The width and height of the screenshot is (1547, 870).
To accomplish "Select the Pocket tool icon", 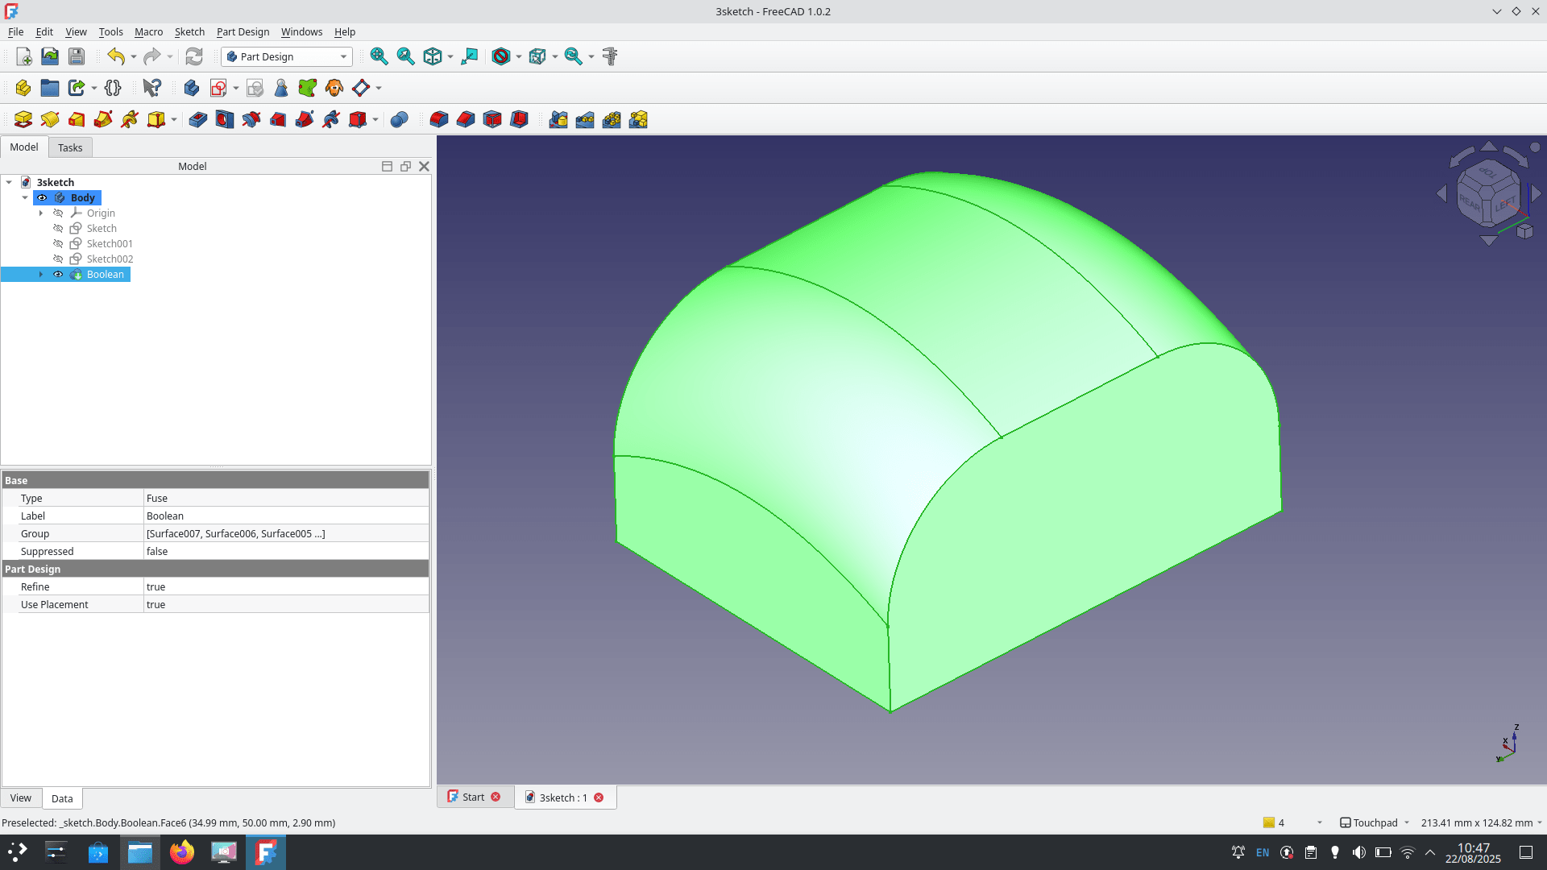I will coord(198,120).
